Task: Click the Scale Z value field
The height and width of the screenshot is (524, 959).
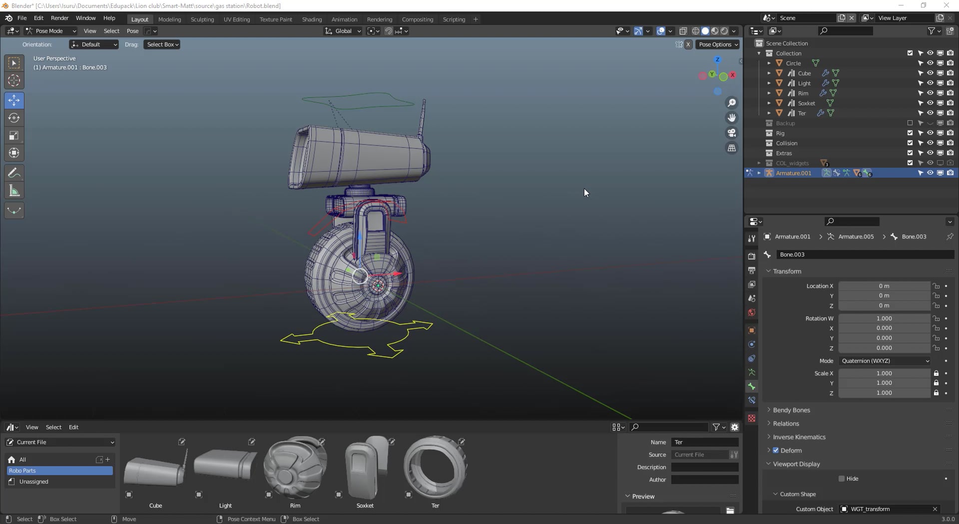Action: tap(884, 393)
